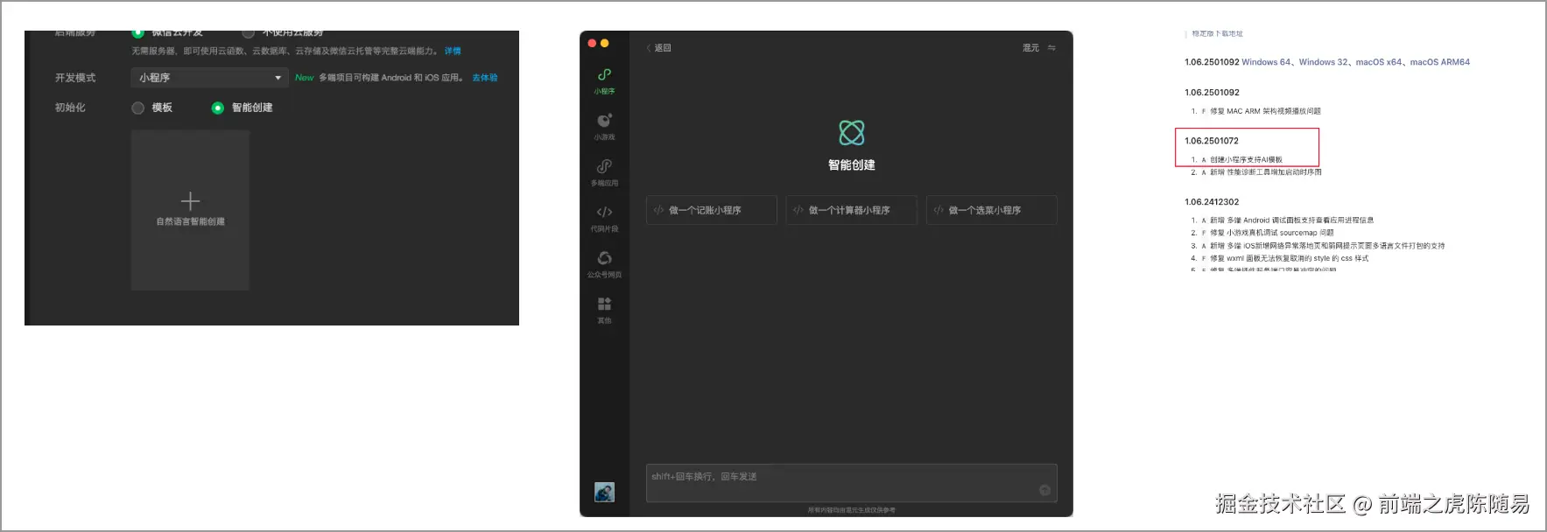Click the 智能创建 atom logo
The height and width of the screenshot is (532, 1547).
coord(852,133)
